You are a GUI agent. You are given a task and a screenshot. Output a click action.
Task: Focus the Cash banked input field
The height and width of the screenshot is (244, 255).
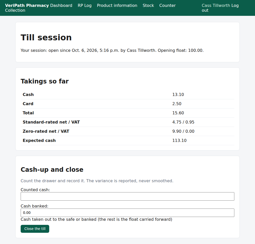coord(127,213)
